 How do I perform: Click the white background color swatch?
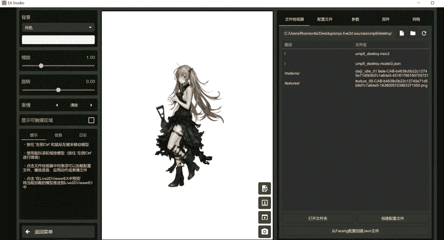point(59,39)
